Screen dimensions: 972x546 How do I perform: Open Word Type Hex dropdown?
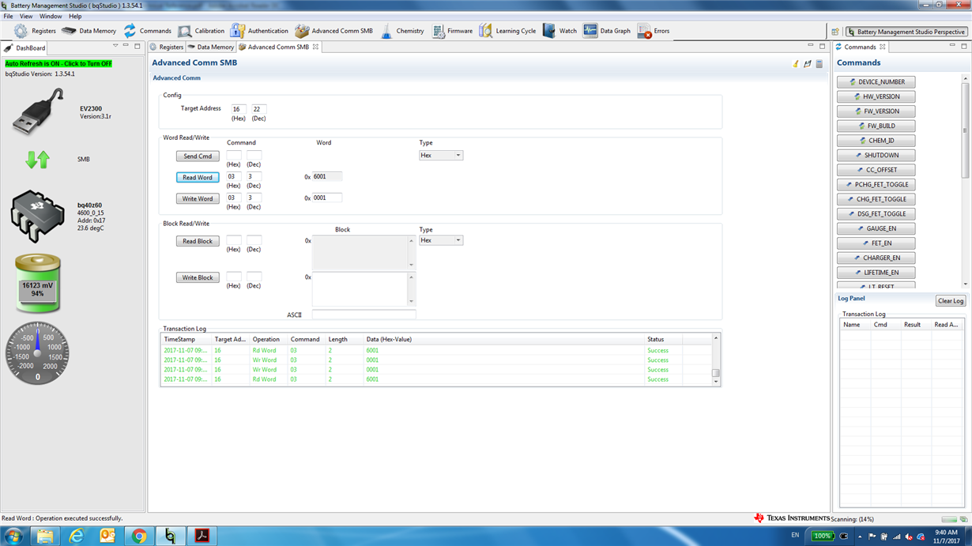441,156
